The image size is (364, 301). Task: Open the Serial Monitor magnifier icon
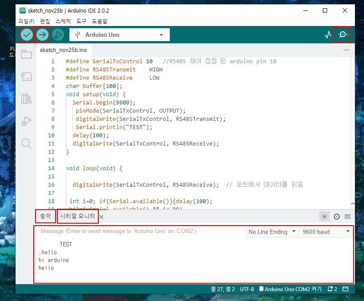coord(343,35)
